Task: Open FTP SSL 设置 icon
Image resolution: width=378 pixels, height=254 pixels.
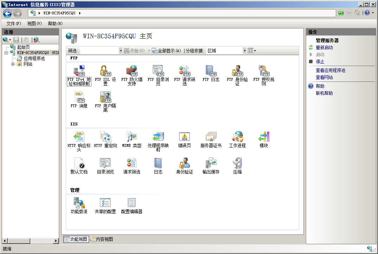Action: (x=105, y=75)
